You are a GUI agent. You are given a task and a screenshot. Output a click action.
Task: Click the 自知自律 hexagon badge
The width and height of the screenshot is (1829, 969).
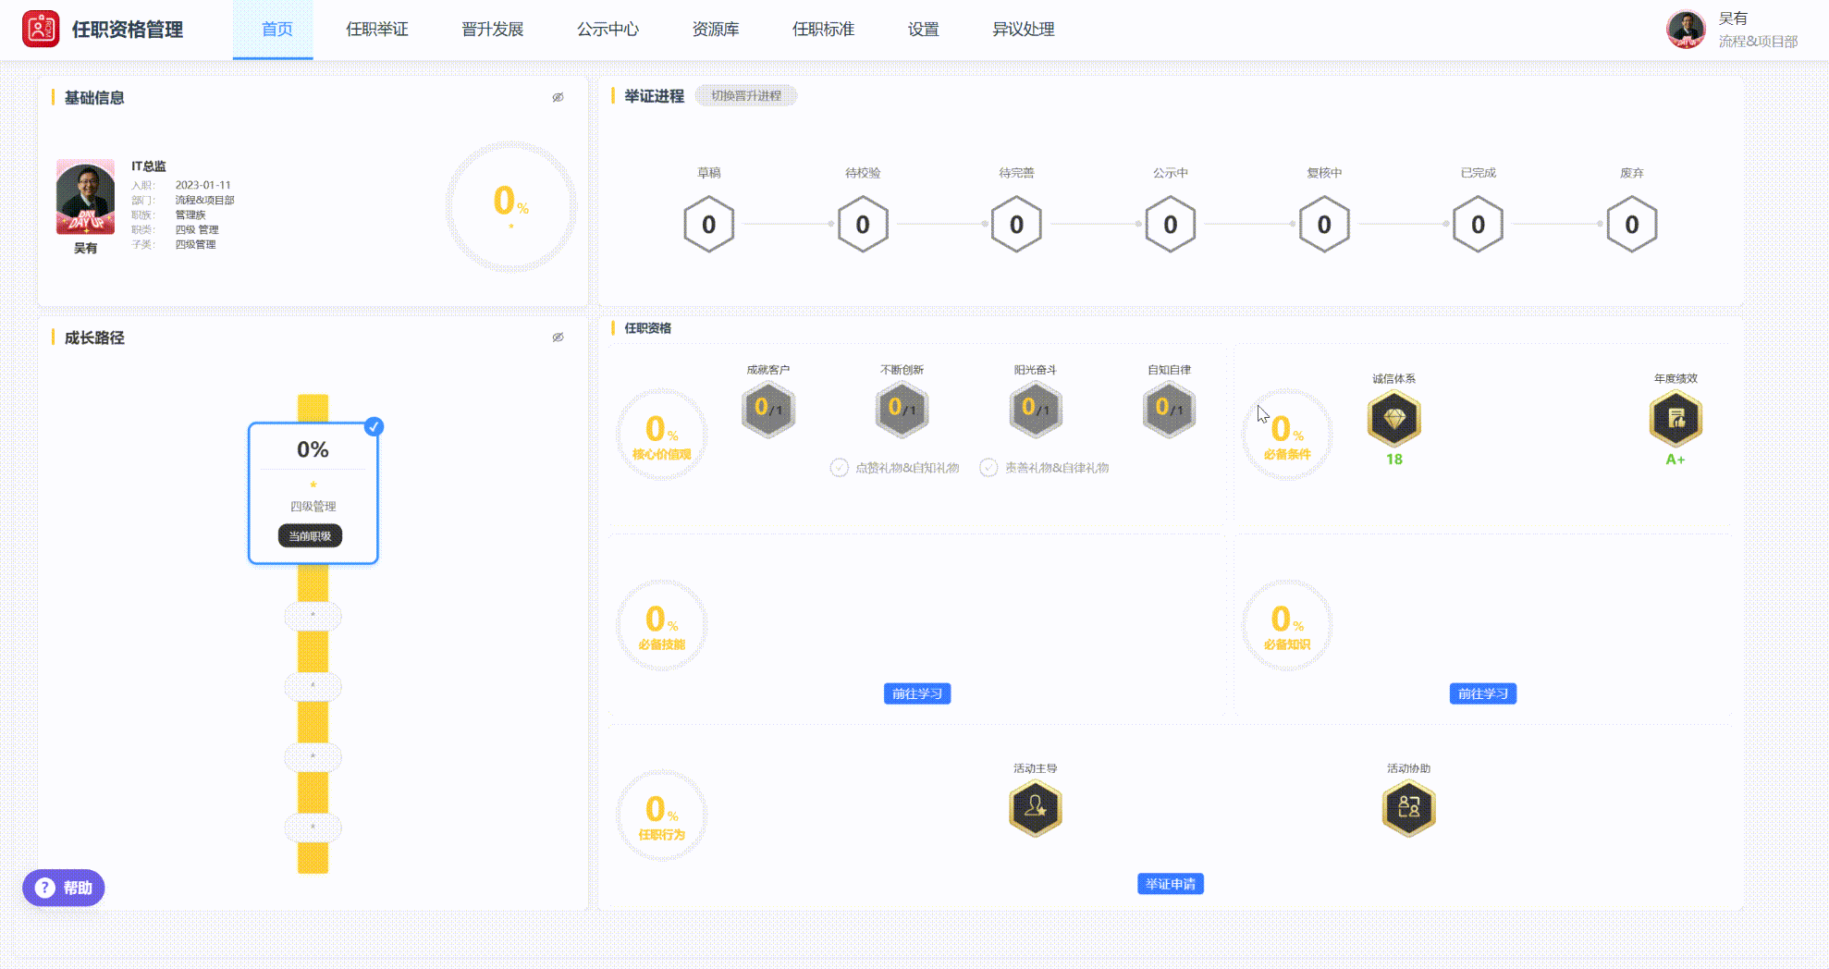click(x=1169, y=409)
